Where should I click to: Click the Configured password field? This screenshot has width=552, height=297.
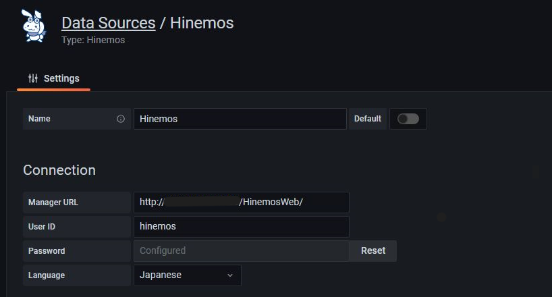point(242,251)
